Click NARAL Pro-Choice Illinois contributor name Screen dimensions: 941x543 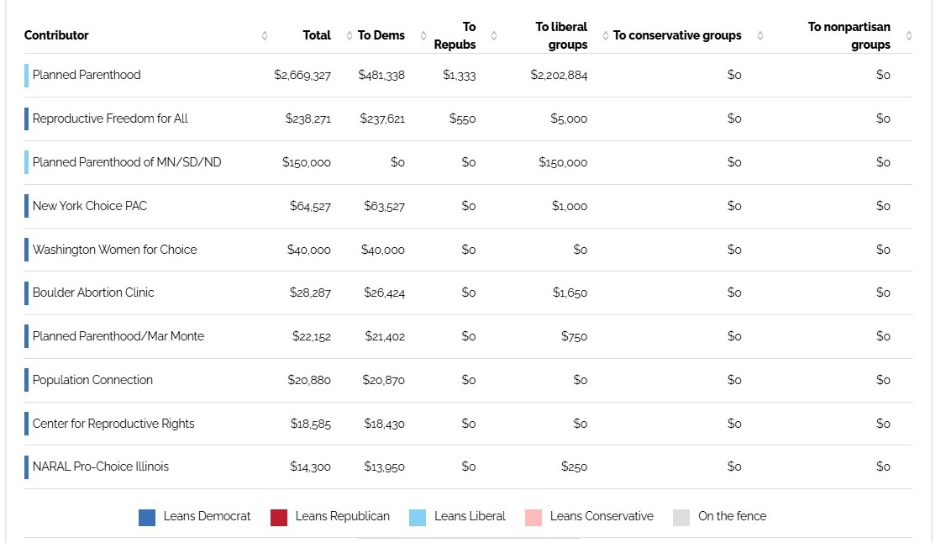(x=101, y=467)
